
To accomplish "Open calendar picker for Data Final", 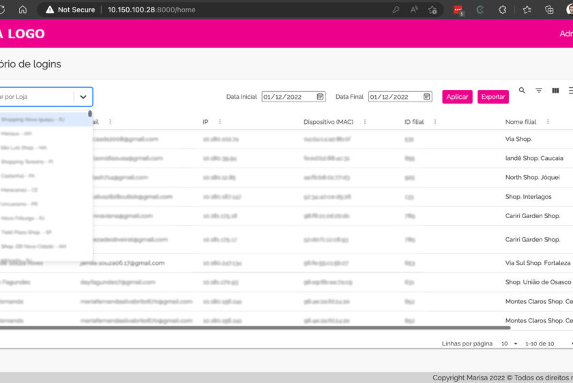I will click(x=426, y=97).
